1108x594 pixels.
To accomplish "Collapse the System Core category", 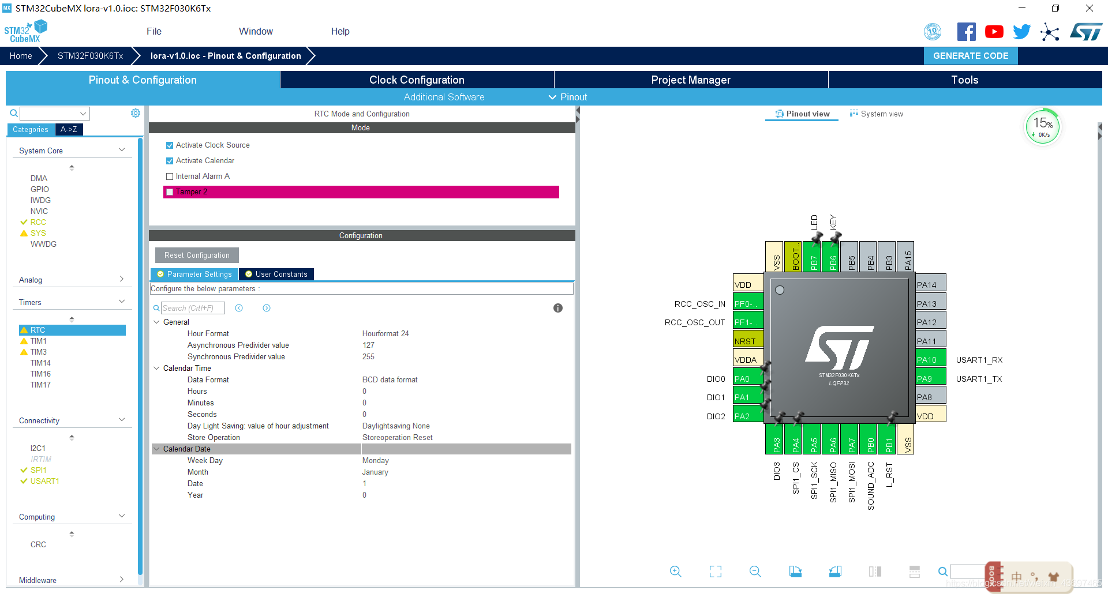I will [122, 150].
